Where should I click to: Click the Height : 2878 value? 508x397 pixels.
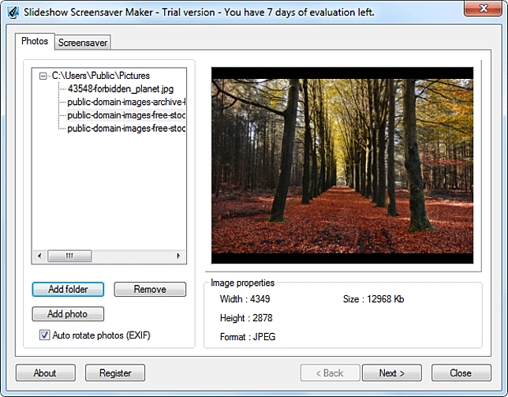tap(246, 318)
